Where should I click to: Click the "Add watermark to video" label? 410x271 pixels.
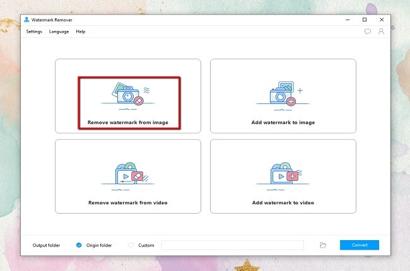283,203
